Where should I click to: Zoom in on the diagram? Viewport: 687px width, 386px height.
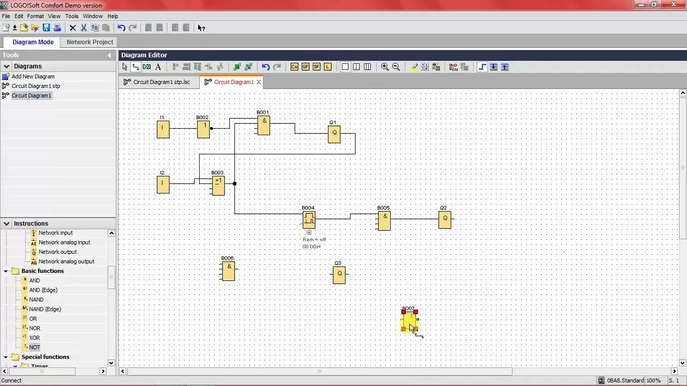385,67
